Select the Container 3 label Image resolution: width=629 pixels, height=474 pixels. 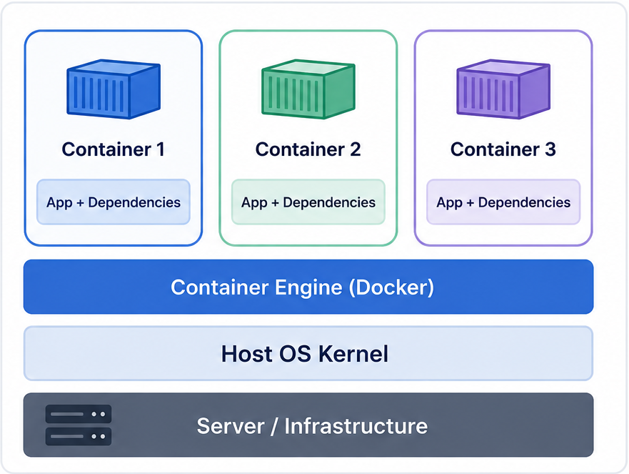(503, 149)
